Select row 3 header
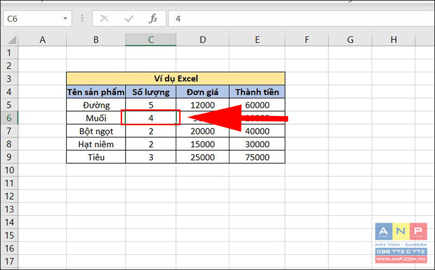This screenshot has height=270, width=435. click(9, 78)
